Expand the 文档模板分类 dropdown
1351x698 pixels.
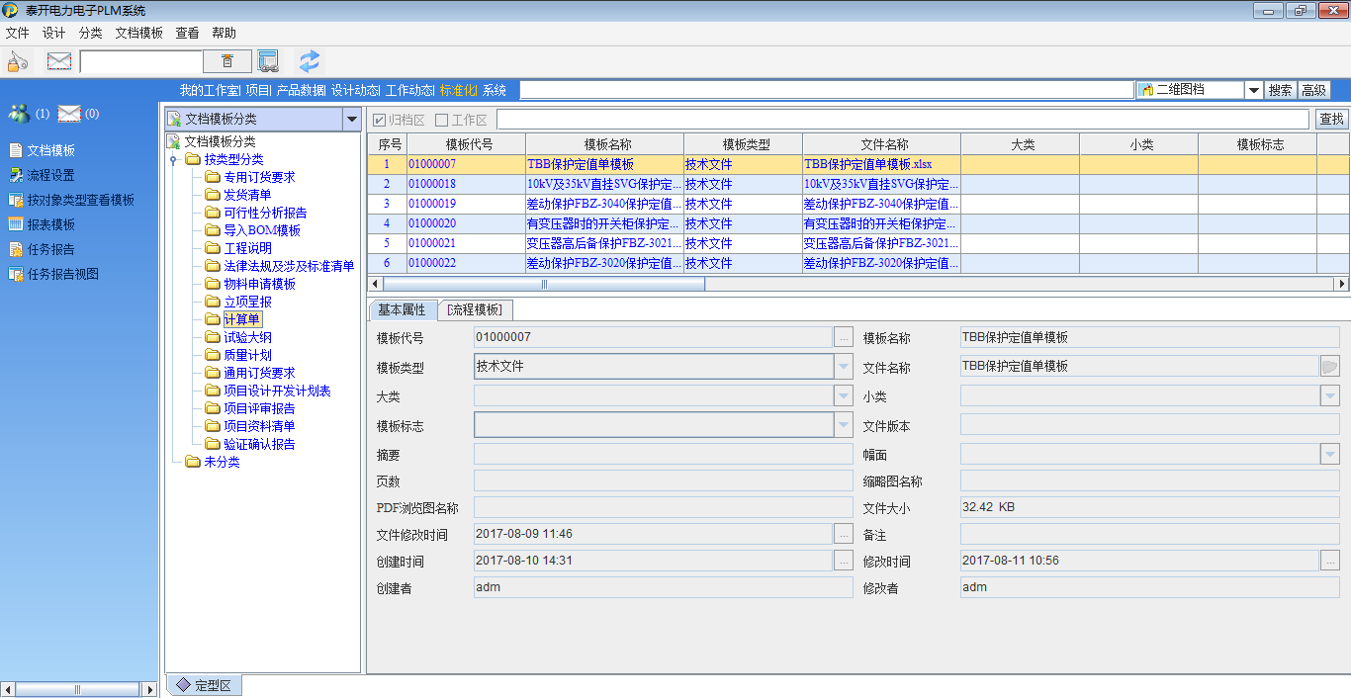coord(351,120)
